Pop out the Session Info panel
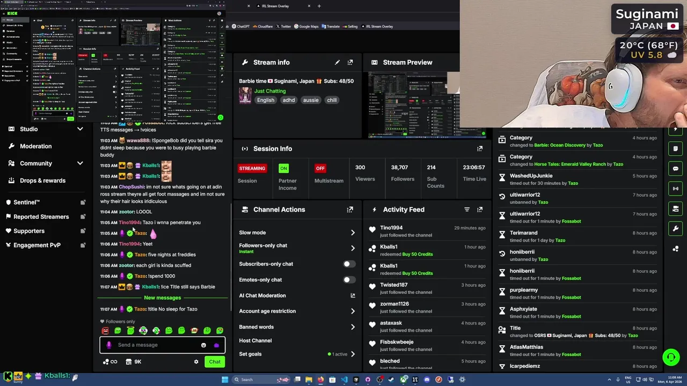This screenshot has height=386, width=687. point(480,149)
